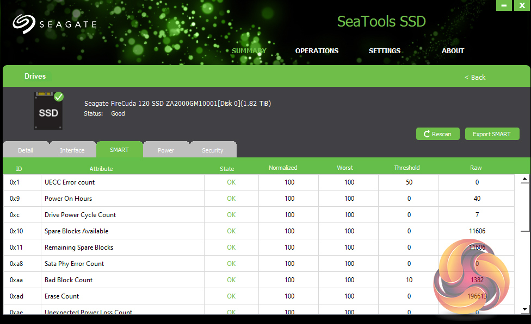Image resolution: width=531 pixels, height=324 pixels.
Task: Minimize the SeaTools SSD window
Action: [x=504, y=5]
